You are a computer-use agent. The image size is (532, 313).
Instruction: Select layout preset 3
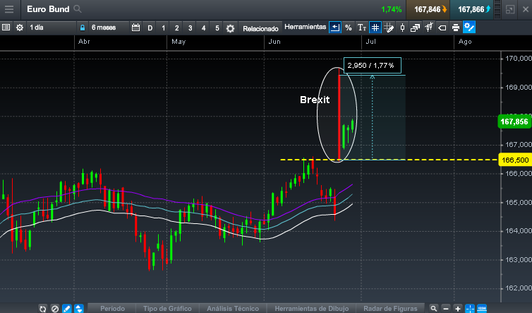[x=191, y=28]
